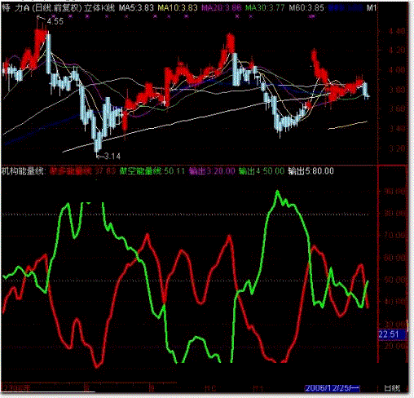Click the MA5:3.83 moving average label
Viewport: 414px width, 398px height.
click(x=136, y=7)
